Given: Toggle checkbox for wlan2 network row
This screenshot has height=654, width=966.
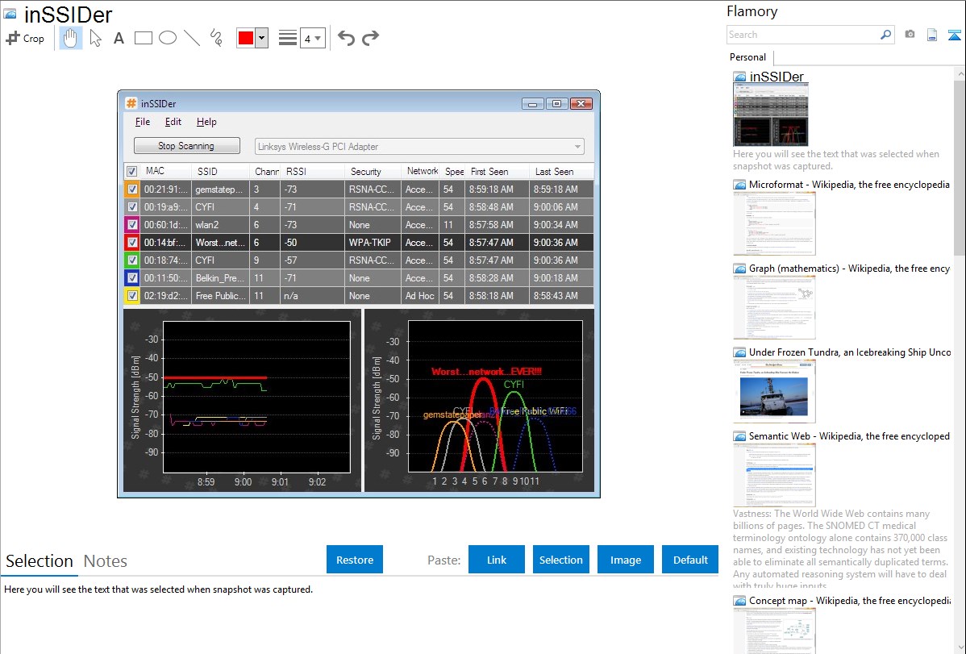Looking at the screenshot, I should (131, 225).
